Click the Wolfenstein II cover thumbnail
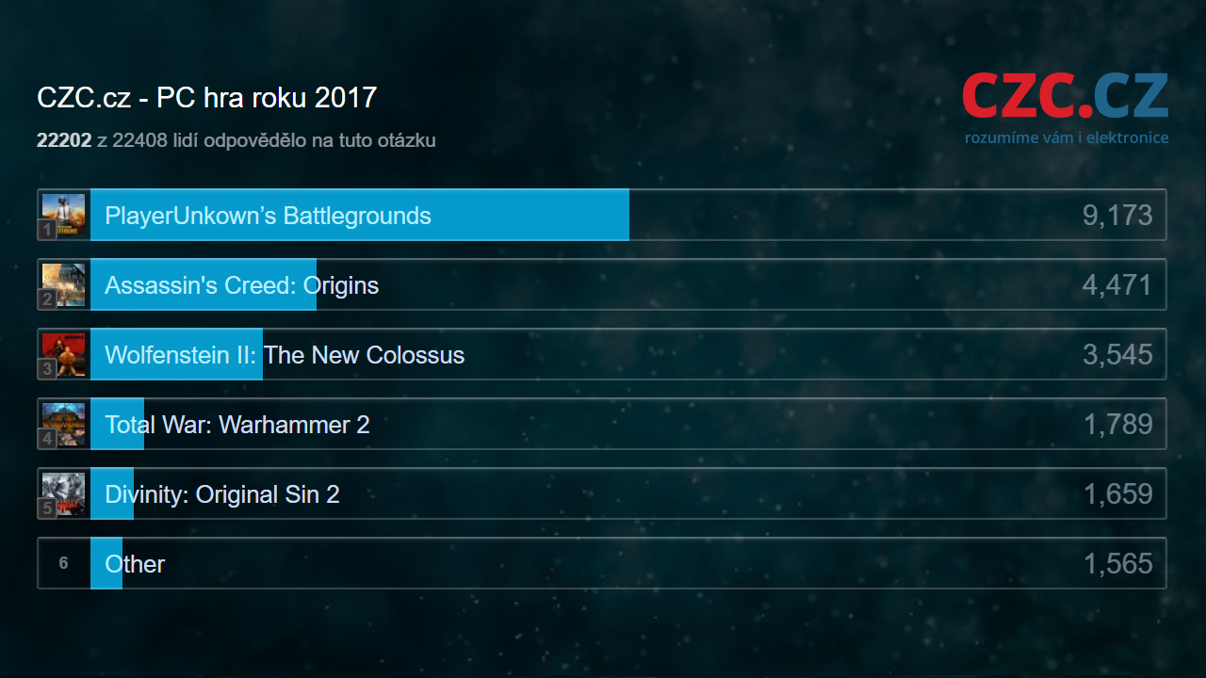Screen dimensions: 1206x678 coord(64,354)
